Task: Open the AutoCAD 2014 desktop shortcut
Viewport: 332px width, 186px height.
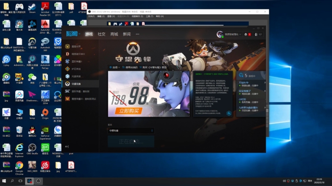Action: pos(45,27)
